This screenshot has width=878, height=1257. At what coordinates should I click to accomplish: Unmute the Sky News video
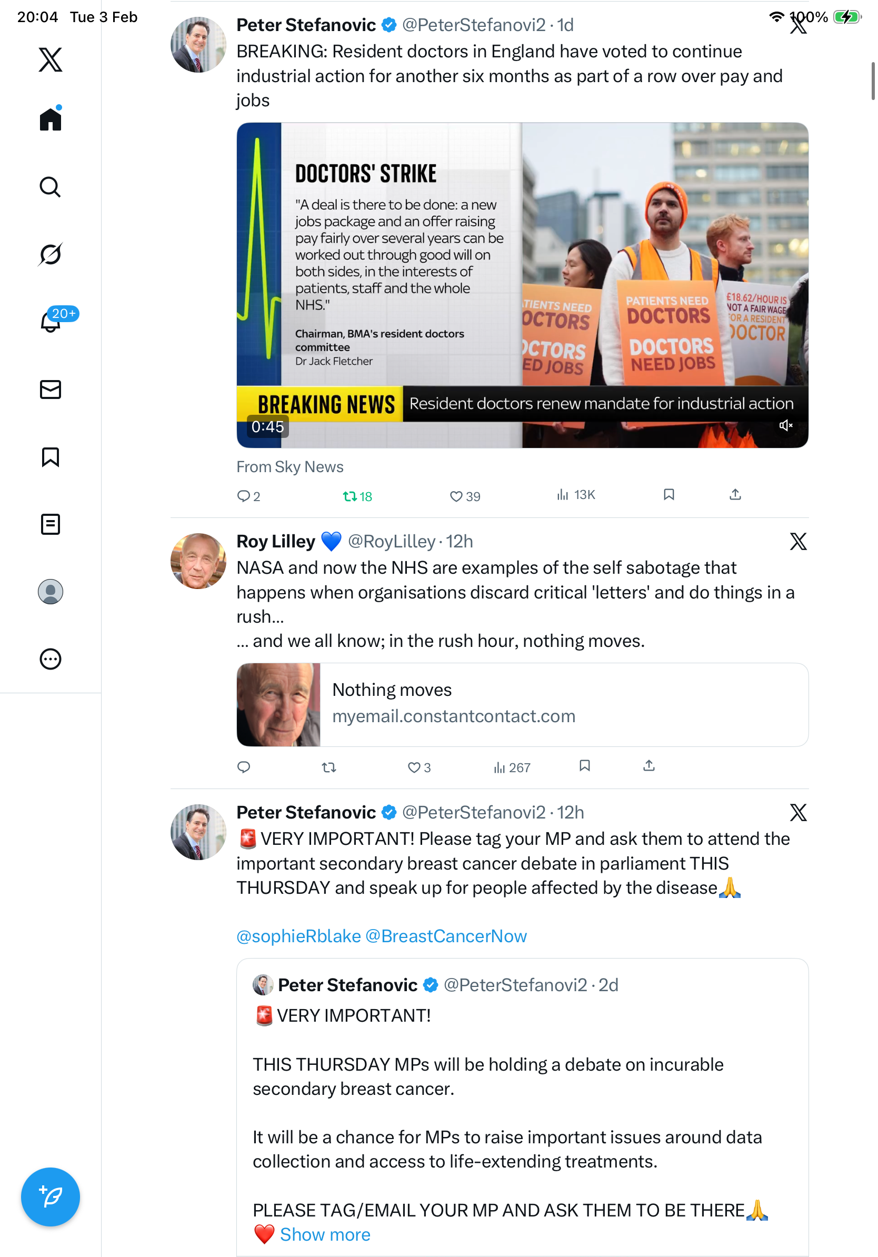[x=786, y=425]
